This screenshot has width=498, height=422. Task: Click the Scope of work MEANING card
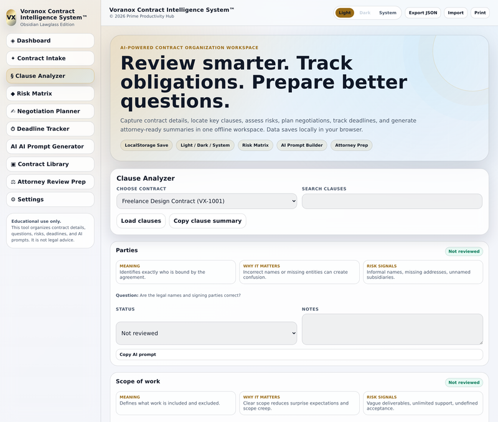pyautogui.click(x=176, y=403)
